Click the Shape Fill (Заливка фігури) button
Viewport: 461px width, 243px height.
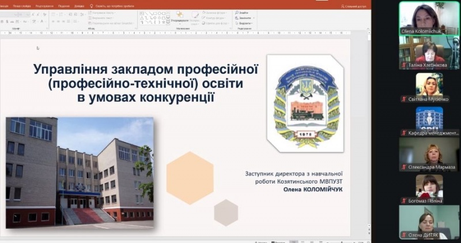pos(216,13)
